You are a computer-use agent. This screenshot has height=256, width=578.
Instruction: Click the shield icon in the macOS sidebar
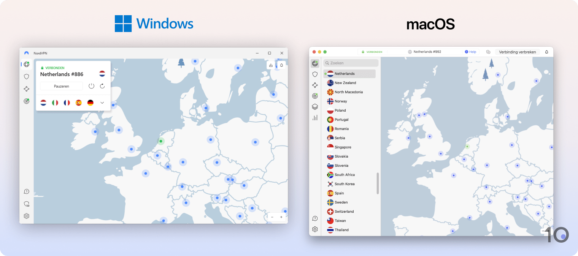(315, 74)
